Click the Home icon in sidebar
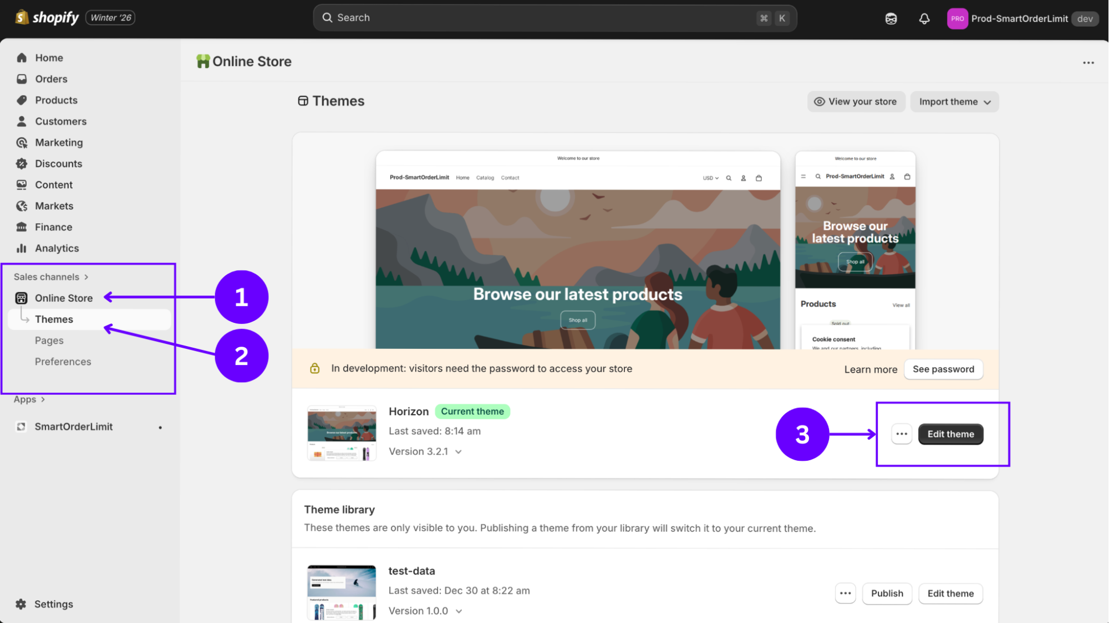The image size is (1109, 623). 22,58
